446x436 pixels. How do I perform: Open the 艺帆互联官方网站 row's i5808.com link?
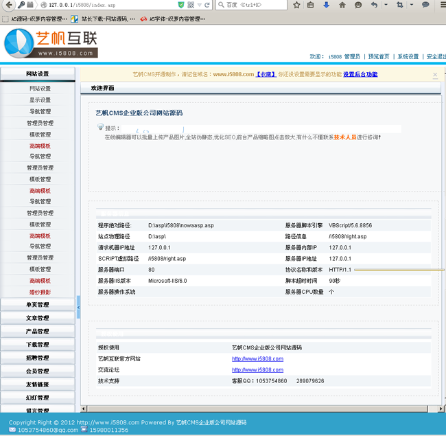click(x=258, y=358)
